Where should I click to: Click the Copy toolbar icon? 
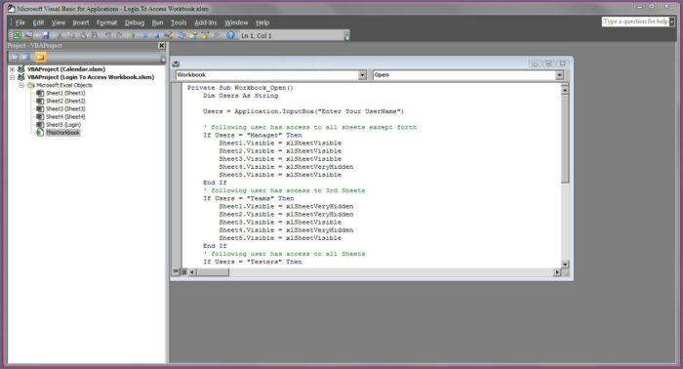click(72, 35)
